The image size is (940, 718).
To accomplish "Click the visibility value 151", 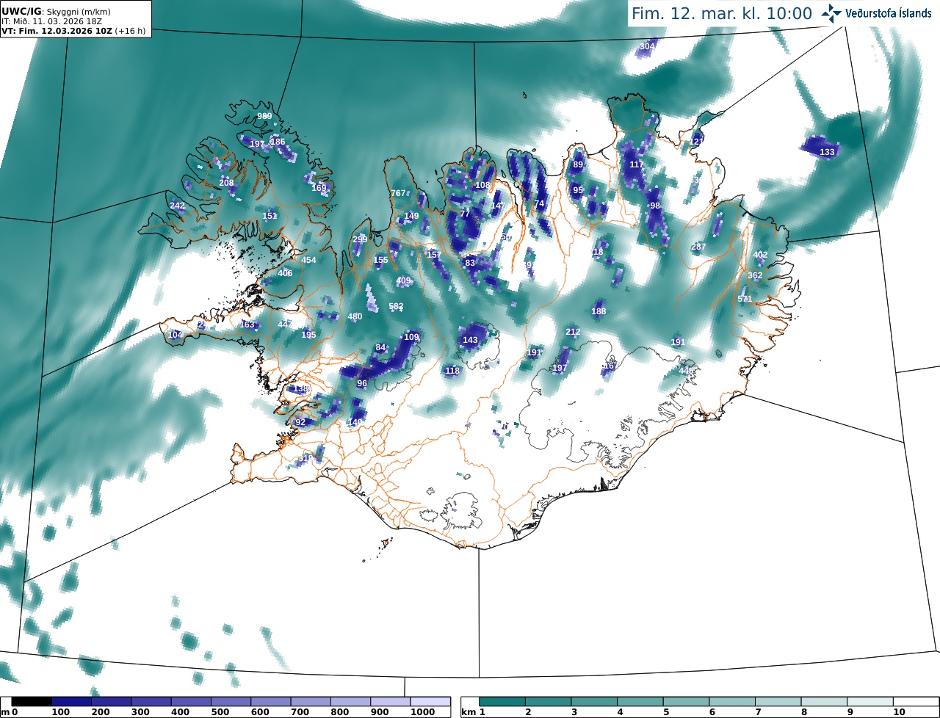I will 270,216.
